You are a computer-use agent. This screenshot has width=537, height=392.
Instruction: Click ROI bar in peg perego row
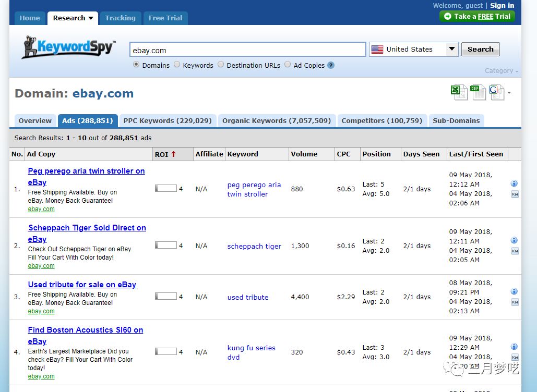pyautogui.click(x=166, y=189)
